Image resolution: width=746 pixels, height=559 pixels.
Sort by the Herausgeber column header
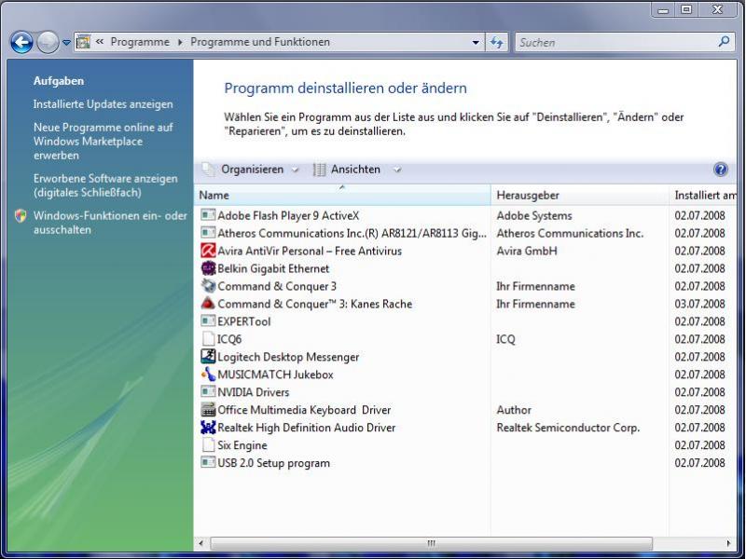(x=578, y=195)
